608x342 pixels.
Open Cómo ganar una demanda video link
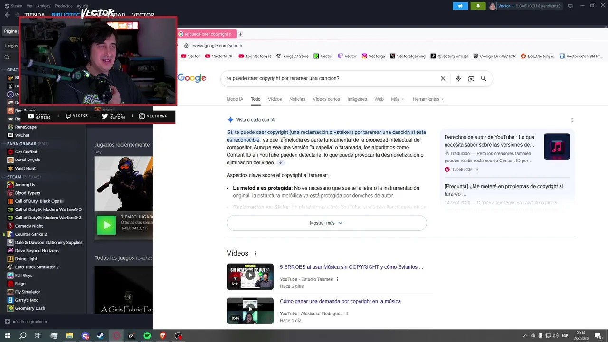click(340, 302)
